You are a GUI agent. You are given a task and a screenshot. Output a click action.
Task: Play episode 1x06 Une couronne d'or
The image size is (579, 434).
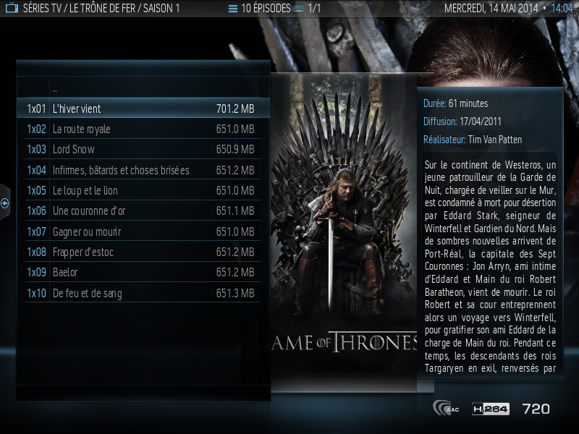(x=143, y=210)
